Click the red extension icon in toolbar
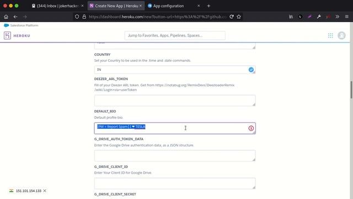The image size is (353, 199). point(328,17)
